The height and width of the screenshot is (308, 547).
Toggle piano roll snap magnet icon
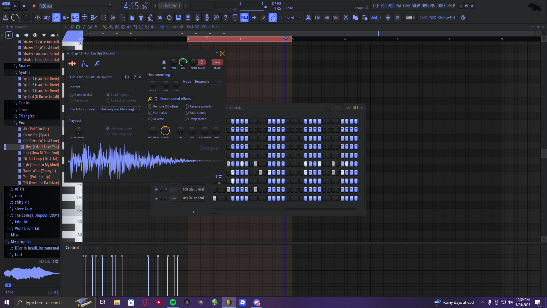tap(78, 27)
